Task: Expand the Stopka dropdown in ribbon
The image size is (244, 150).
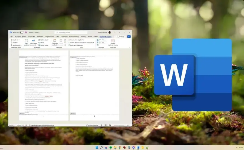Action: tap(14, 42)
